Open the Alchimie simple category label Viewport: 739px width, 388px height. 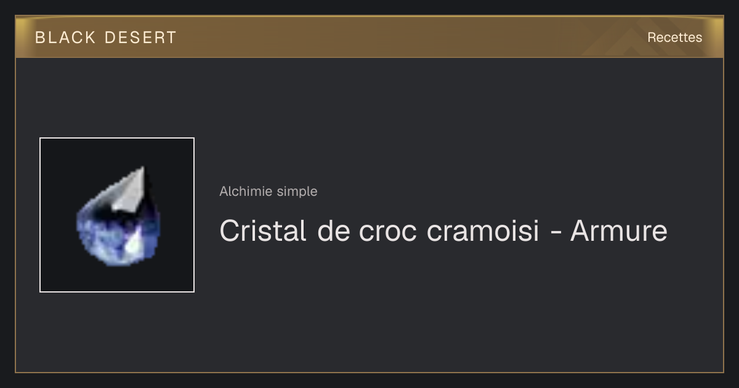click(x=269, y=191)
